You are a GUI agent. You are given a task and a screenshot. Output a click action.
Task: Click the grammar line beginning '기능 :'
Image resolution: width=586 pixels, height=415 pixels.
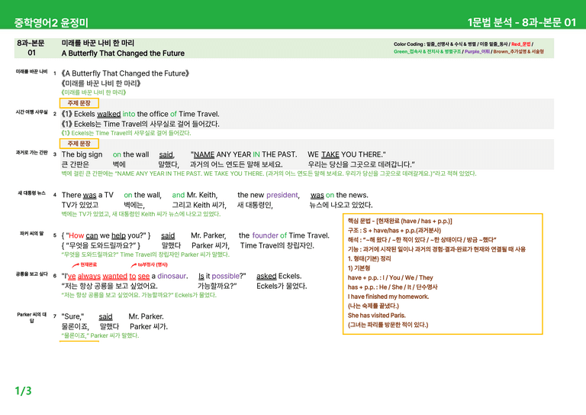point(436,249)
